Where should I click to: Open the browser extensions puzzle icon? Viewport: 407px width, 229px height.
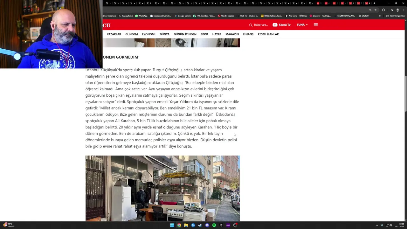(x=383, y=10)
